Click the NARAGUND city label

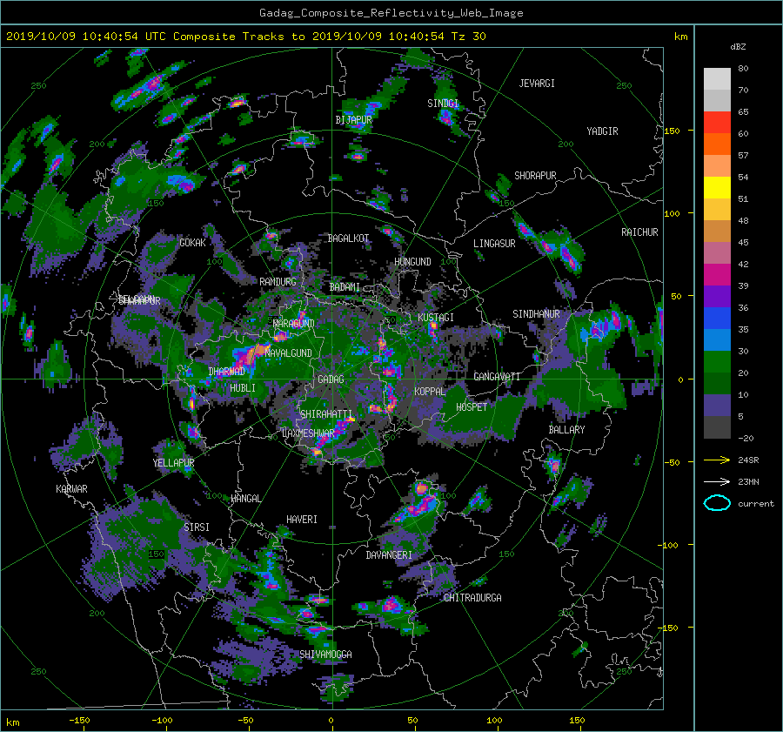(x=294, y=324)
